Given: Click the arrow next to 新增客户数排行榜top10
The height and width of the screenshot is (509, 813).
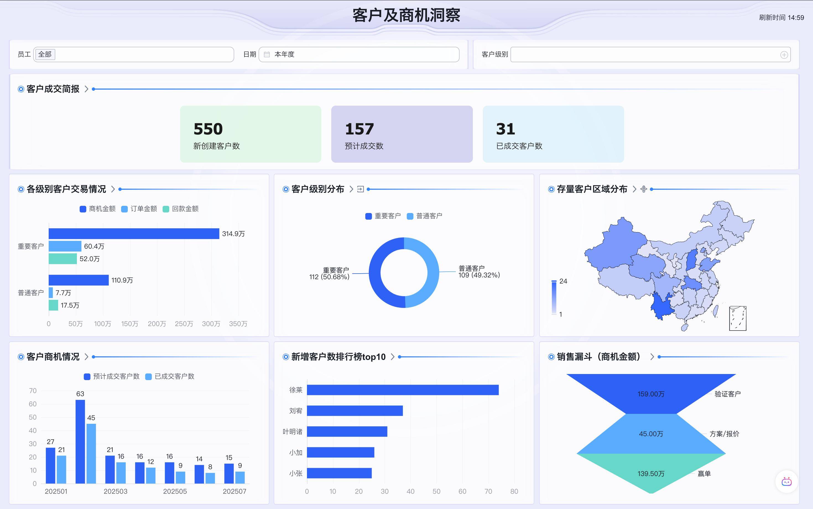Looking at the screenshot, I should (392, 357).
